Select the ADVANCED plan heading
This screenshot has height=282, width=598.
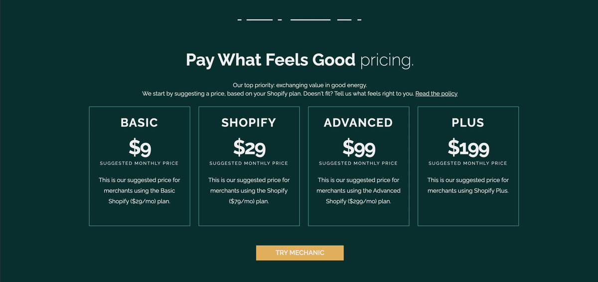coord(358,123)
